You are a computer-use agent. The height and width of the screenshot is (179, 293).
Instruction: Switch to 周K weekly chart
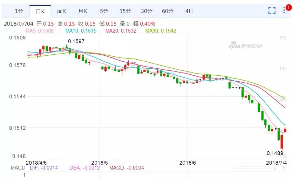click(x=61, y=11)
